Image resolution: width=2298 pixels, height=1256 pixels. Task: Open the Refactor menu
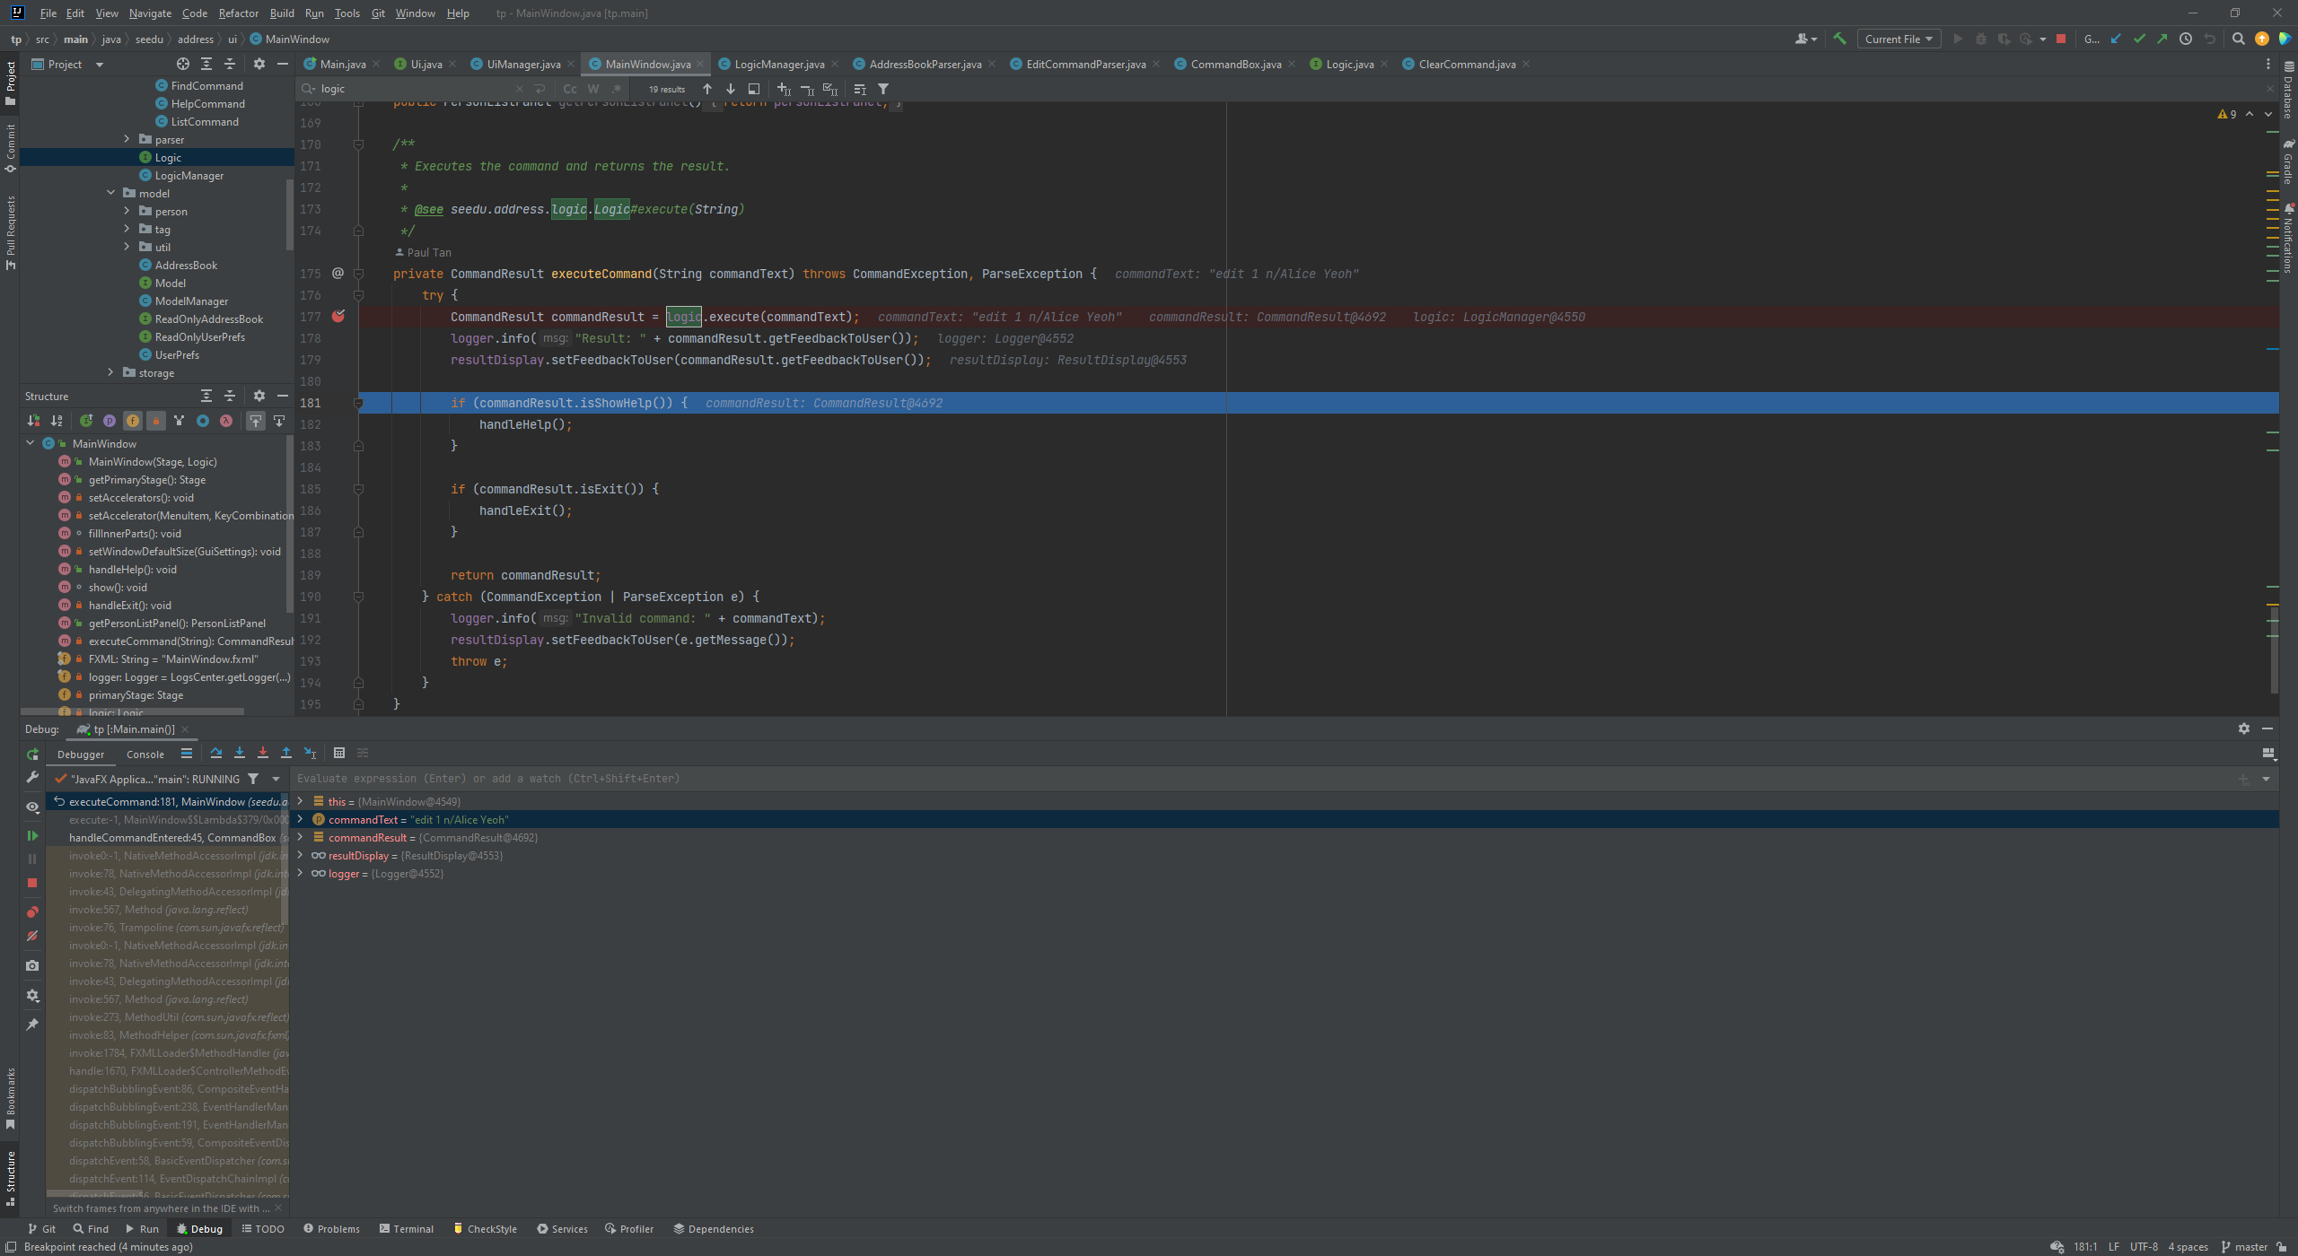(238, 13)
